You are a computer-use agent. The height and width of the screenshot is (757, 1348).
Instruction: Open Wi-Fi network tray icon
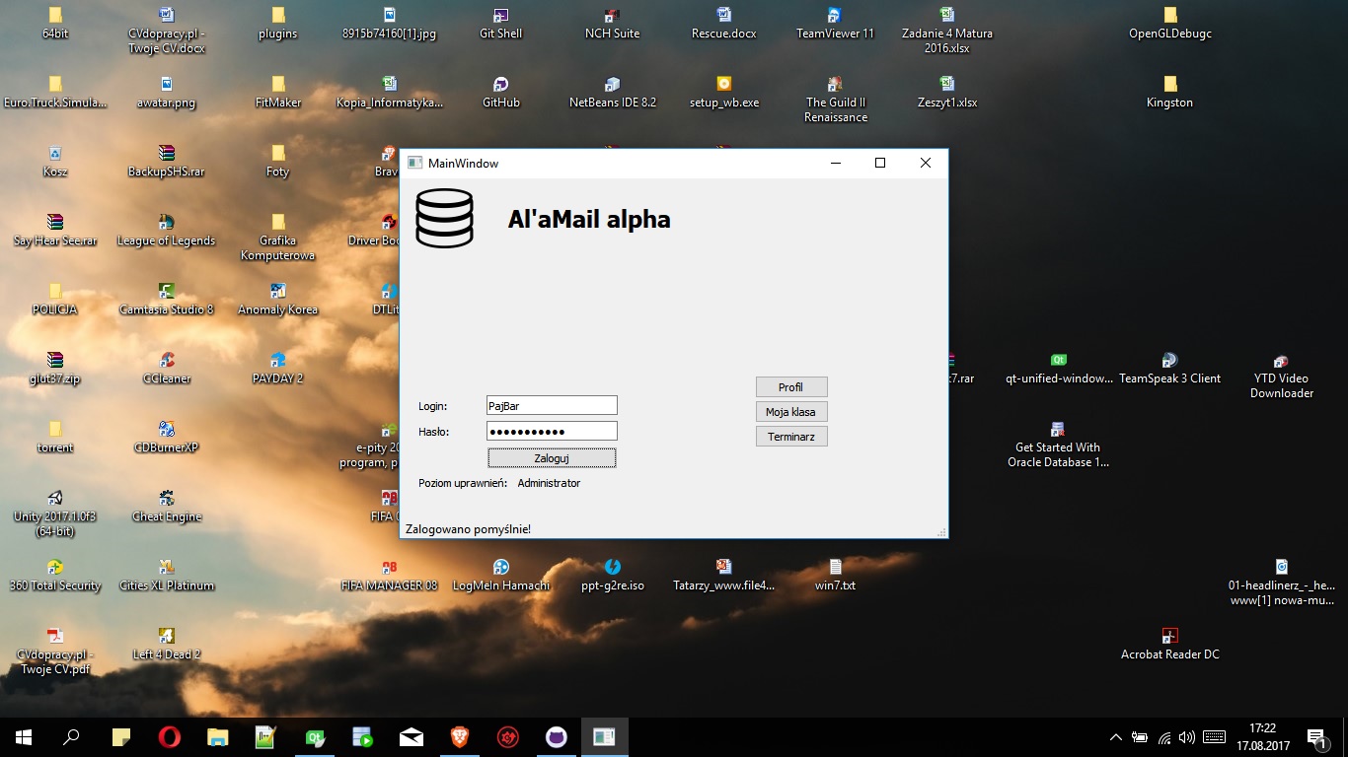point(1164,736)
